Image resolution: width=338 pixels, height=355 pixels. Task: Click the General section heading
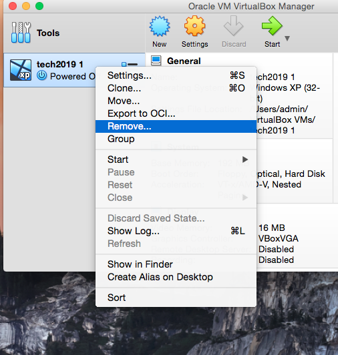click(184, 61)
